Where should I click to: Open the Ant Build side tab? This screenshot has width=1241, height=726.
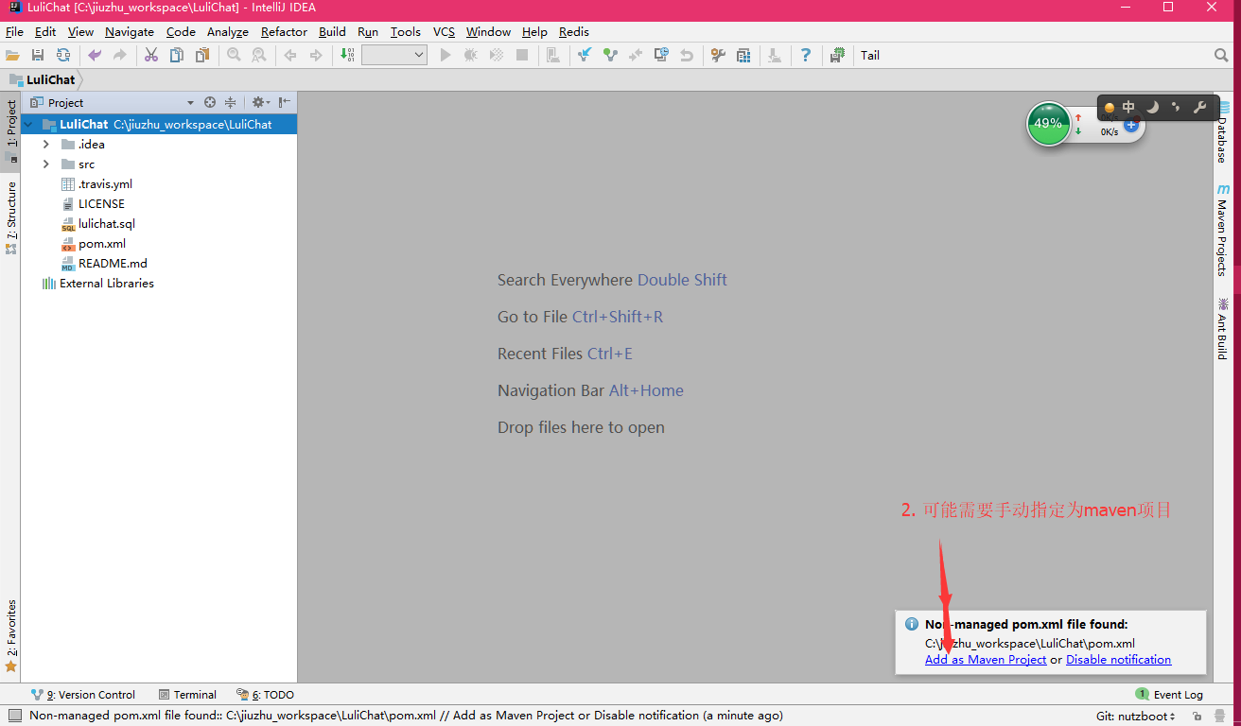click(x=1222, y=328)
